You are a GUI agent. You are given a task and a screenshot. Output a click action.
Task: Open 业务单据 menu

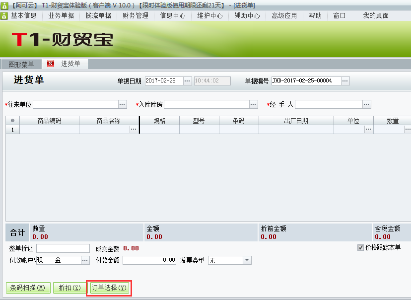point(61,16)
